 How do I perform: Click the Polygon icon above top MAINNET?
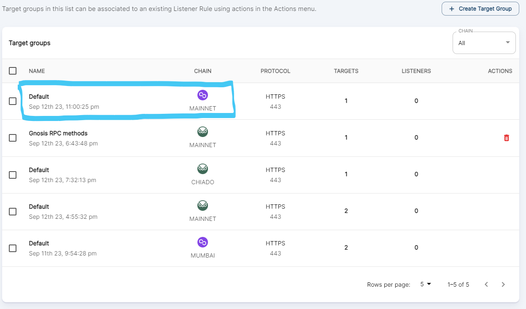tap(203, 95)
